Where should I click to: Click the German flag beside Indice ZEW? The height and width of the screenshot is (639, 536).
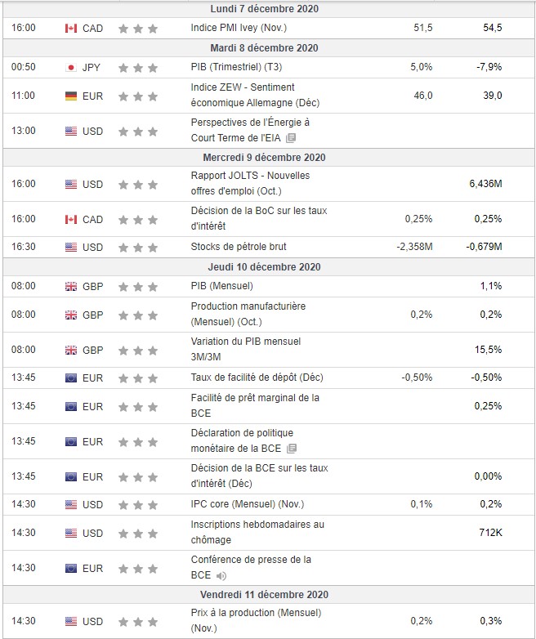[71, 96]
